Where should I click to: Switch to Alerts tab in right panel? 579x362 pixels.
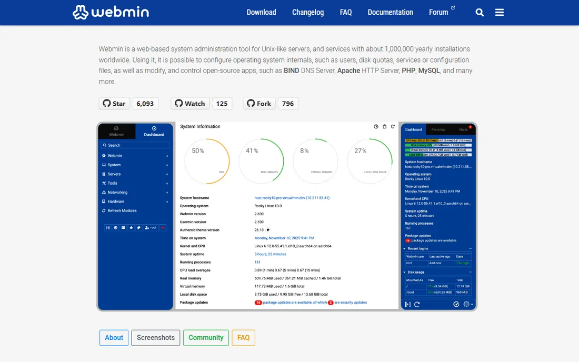[463, 129]
